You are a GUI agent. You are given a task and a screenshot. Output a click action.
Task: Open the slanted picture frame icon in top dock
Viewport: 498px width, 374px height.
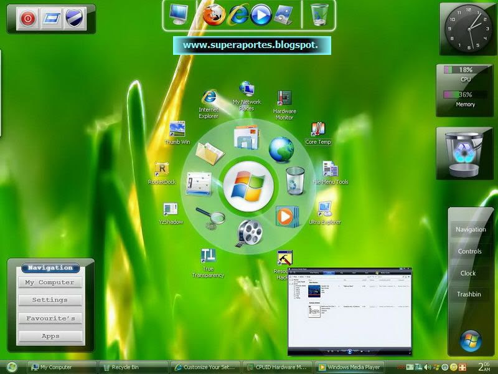(x=283, y=14)
